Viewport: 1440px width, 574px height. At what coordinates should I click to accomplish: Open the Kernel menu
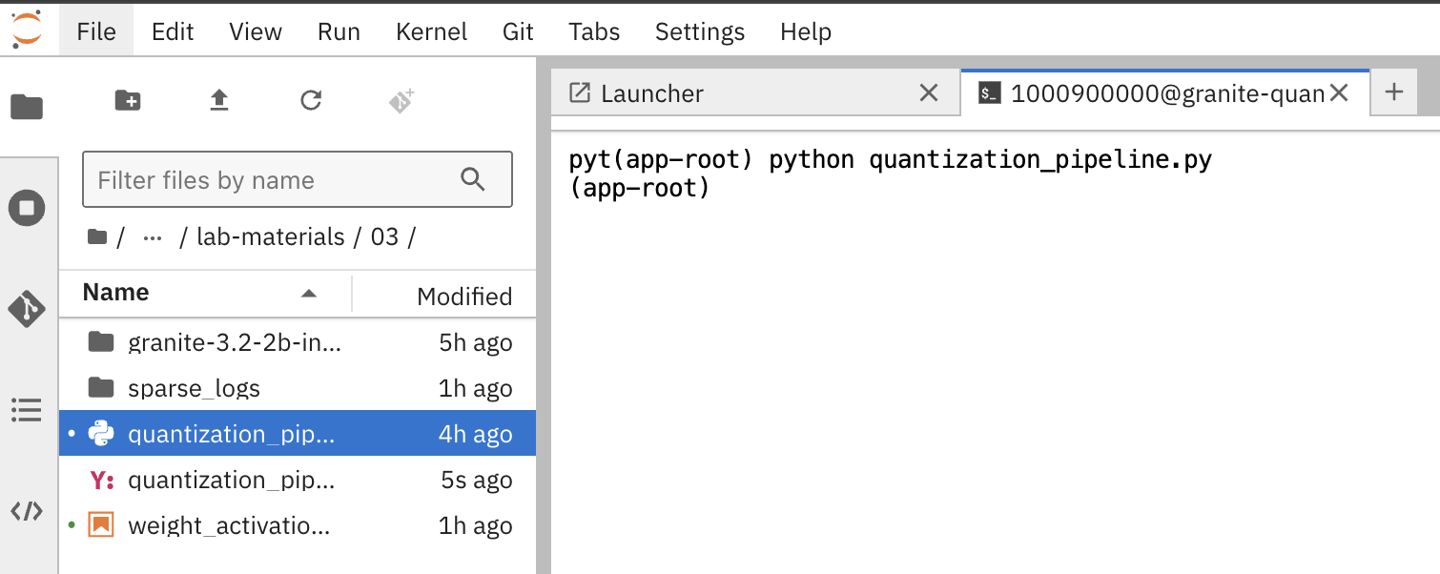tap(431, 31)
